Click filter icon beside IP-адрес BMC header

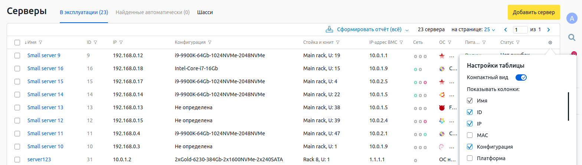click(x=402, y=42)
